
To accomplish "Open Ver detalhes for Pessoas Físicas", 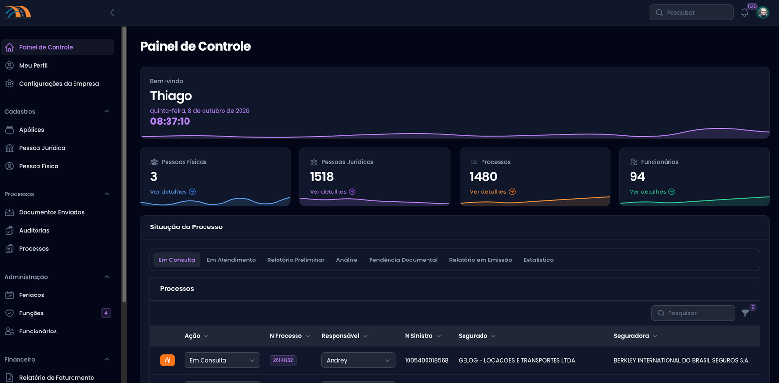I will click(173, 192).
